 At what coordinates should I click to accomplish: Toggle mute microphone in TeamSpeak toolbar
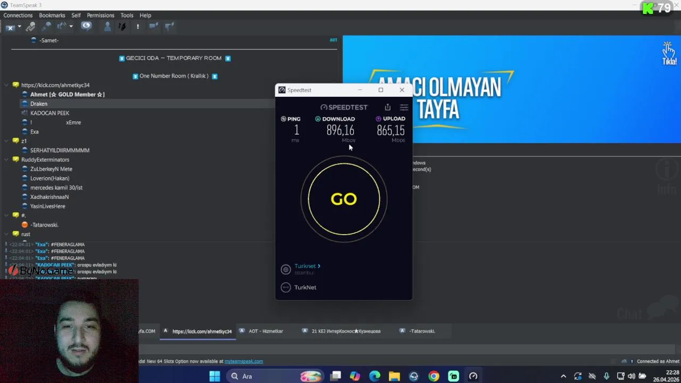click(x=46, y=27)
